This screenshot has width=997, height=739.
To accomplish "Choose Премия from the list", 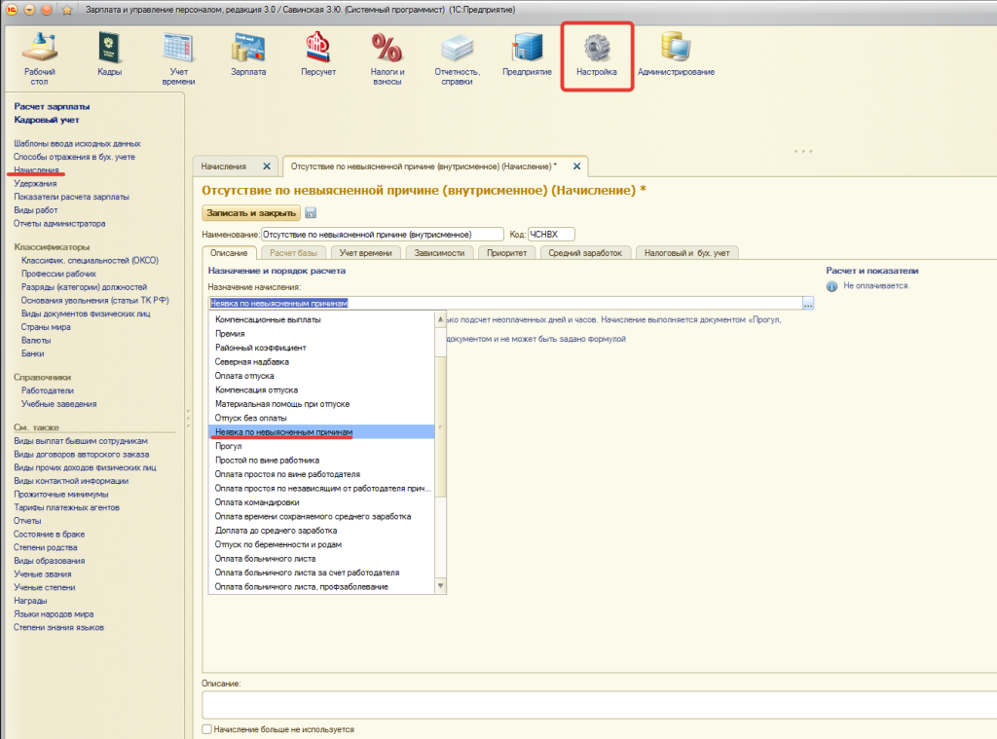I will coord(321,333).
